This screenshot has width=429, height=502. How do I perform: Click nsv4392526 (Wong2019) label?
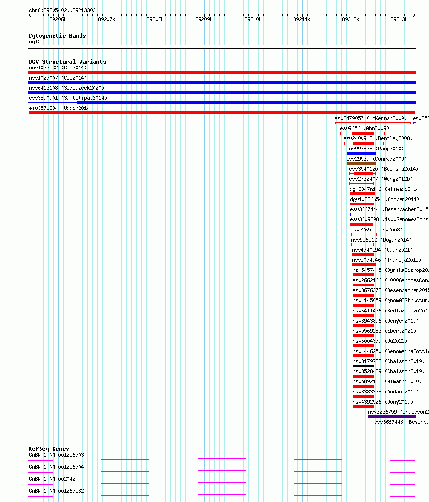pyautogui.click(x=383, y=402)
